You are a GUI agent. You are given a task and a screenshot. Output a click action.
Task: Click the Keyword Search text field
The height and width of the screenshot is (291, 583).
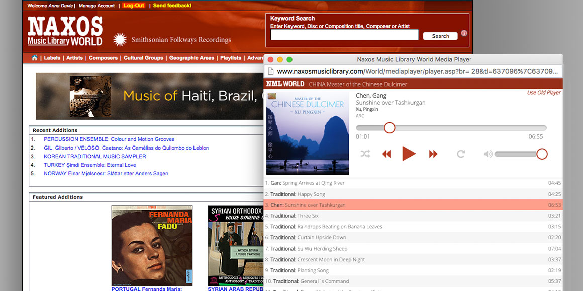pos(344,35)
